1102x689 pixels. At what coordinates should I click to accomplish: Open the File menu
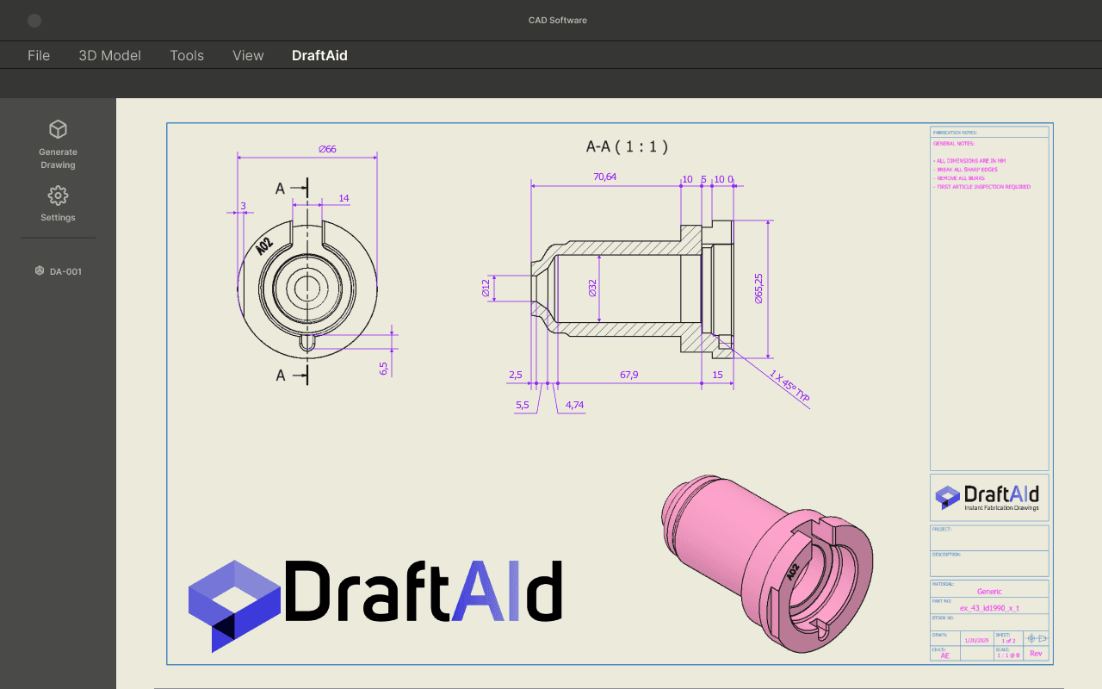pos(39,55)
